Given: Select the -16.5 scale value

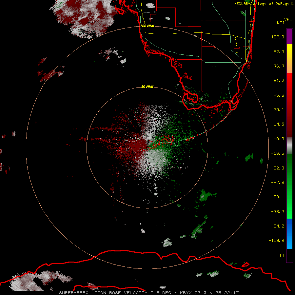Looking at the screenshot, I should tap(278, 153).
